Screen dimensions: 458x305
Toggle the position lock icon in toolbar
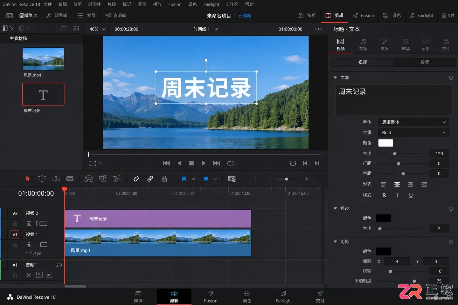point(164,179)
